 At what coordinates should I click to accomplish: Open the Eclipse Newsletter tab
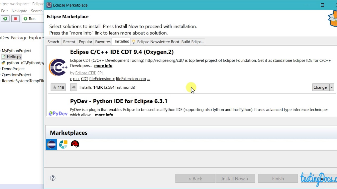click(x=168, y=42)
